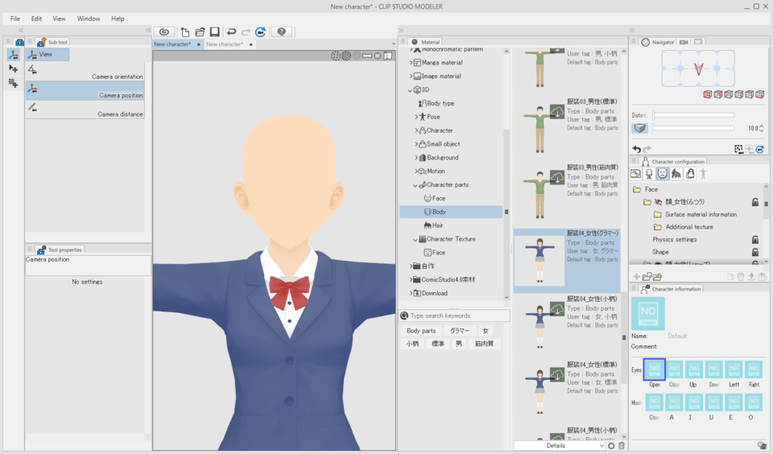Click Navigator reset camera blue icon
773x454 pixels.
759,149
